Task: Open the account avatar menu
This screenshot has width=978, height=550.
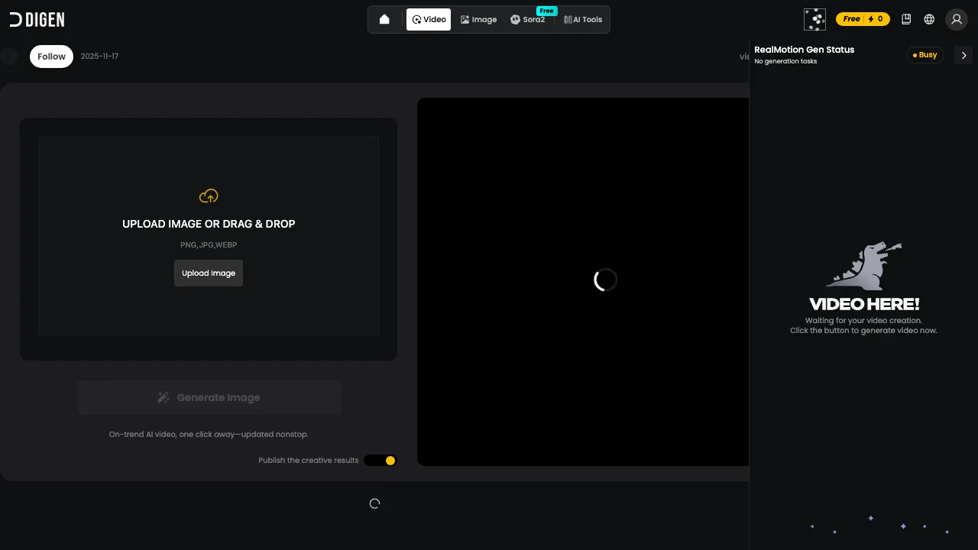Action: tap(957, 19)
